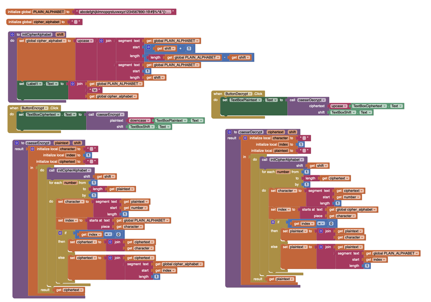
Task: Click number 1 in the shift plus block
Action: [189, 48]
